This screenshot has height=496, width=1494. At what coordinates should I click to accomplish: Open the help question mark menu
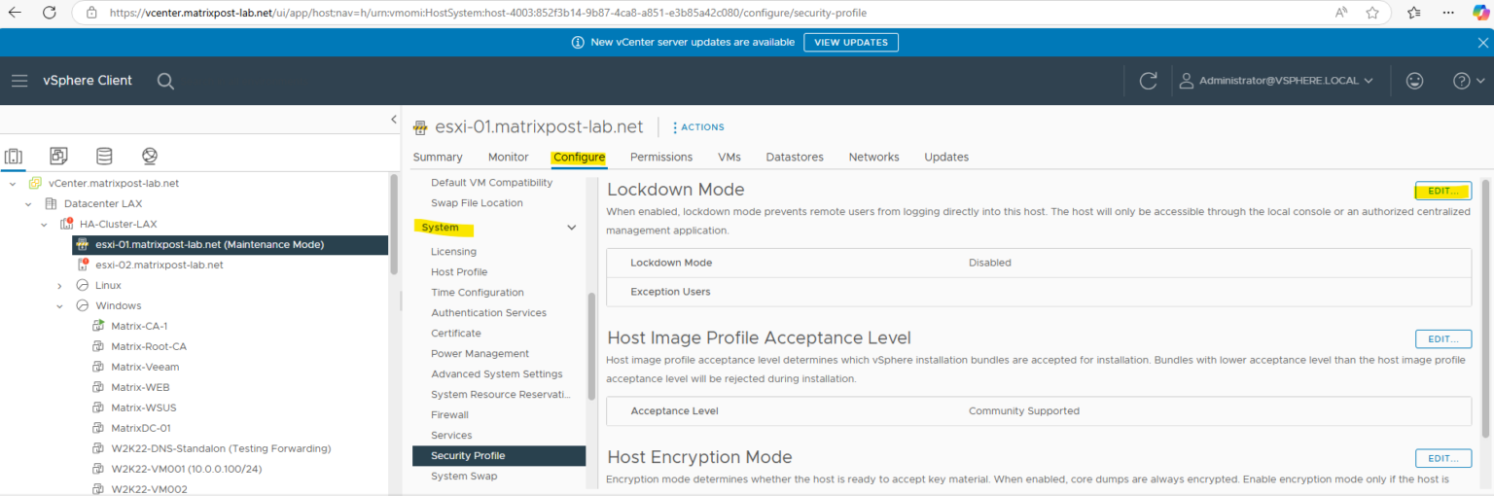(x=1468, y=81)
